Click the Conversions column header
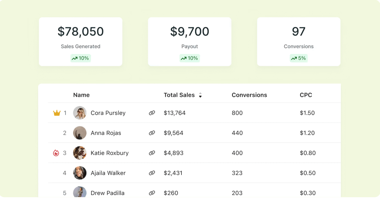 pos(249,95)
